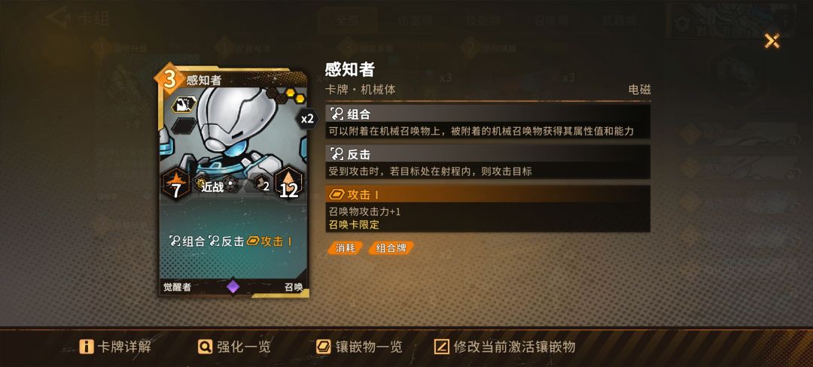Click the card-type hexagon icon above portrait
813x367 pixels.
pyautogui.click(x=184, y=105)
